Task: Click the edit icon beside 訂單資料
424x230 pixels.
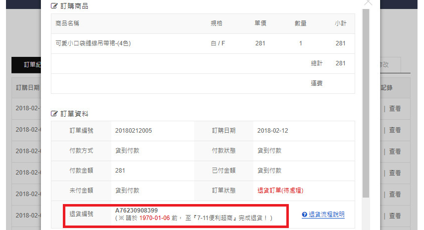Action: (54, 114)
